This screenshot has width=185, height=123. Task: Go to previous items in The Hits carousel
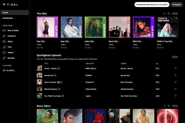165,14
